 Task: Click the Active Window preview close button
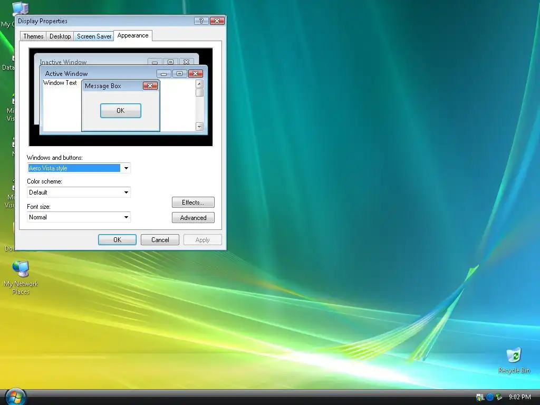coord(195,74)
